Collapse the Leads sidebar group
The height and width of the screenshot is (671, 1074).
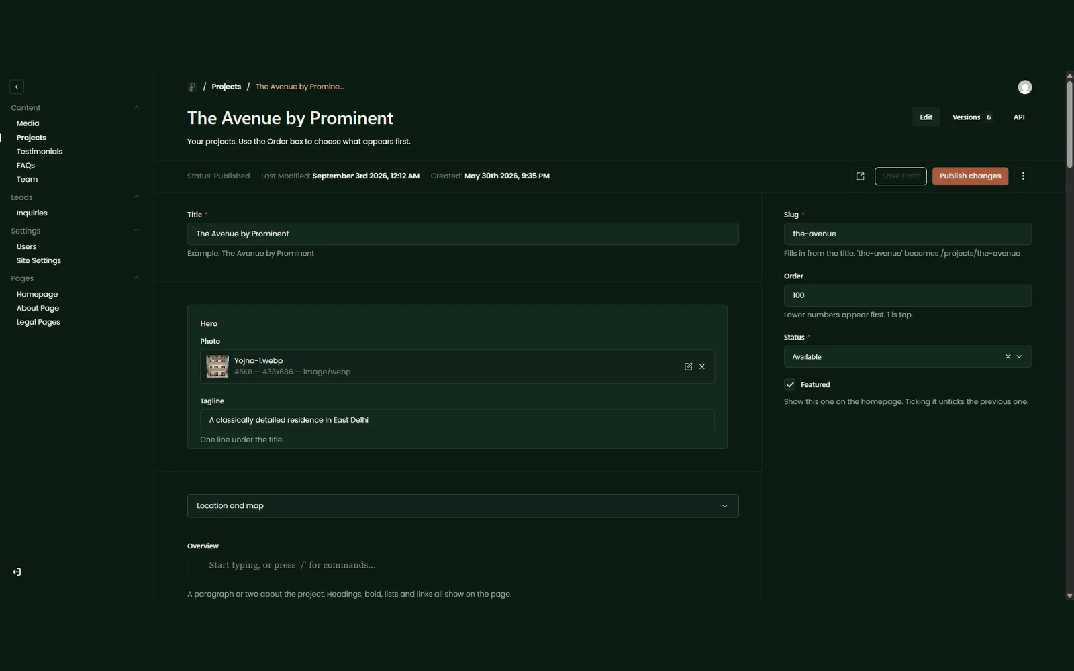pos(136,197)
